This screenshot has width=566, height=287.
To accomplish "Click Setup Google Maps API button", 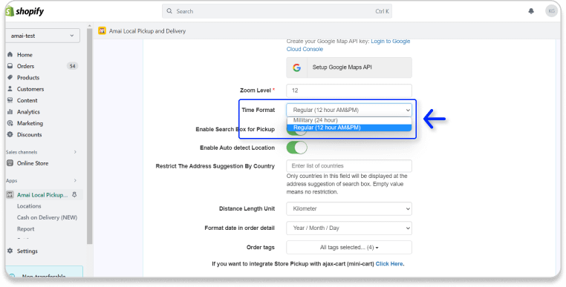I will 349,67.
